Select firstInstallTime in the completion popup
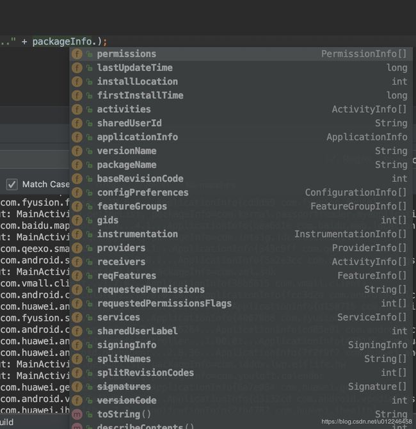The image size is (416, 429). 241,95
